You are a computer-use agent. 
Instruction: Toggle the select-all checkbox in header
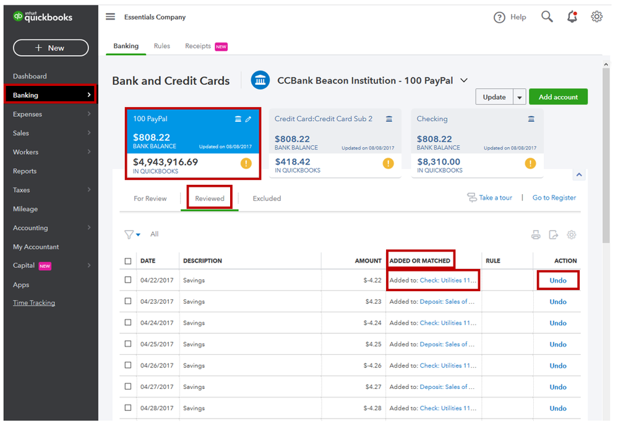(x=127, y=261)
